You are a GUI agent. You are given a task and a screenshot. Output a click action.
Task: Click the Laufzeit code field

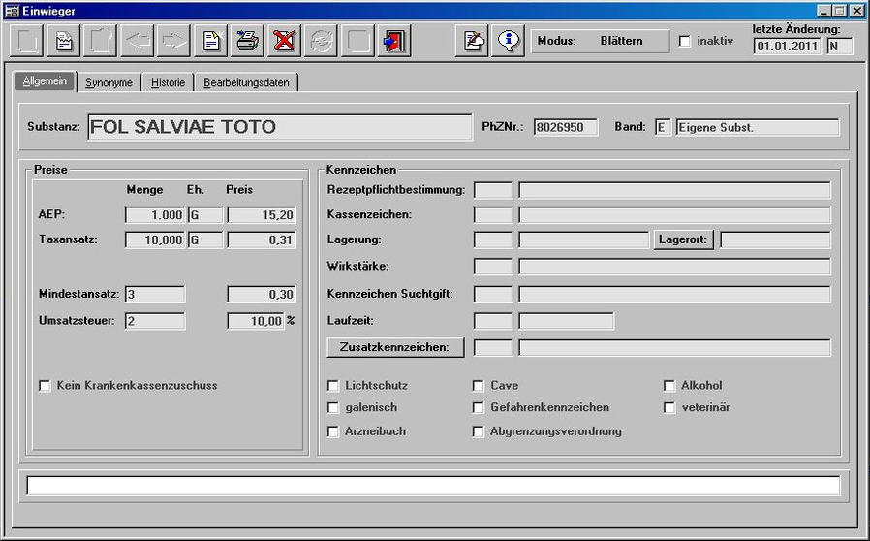(x=493, y=321)
